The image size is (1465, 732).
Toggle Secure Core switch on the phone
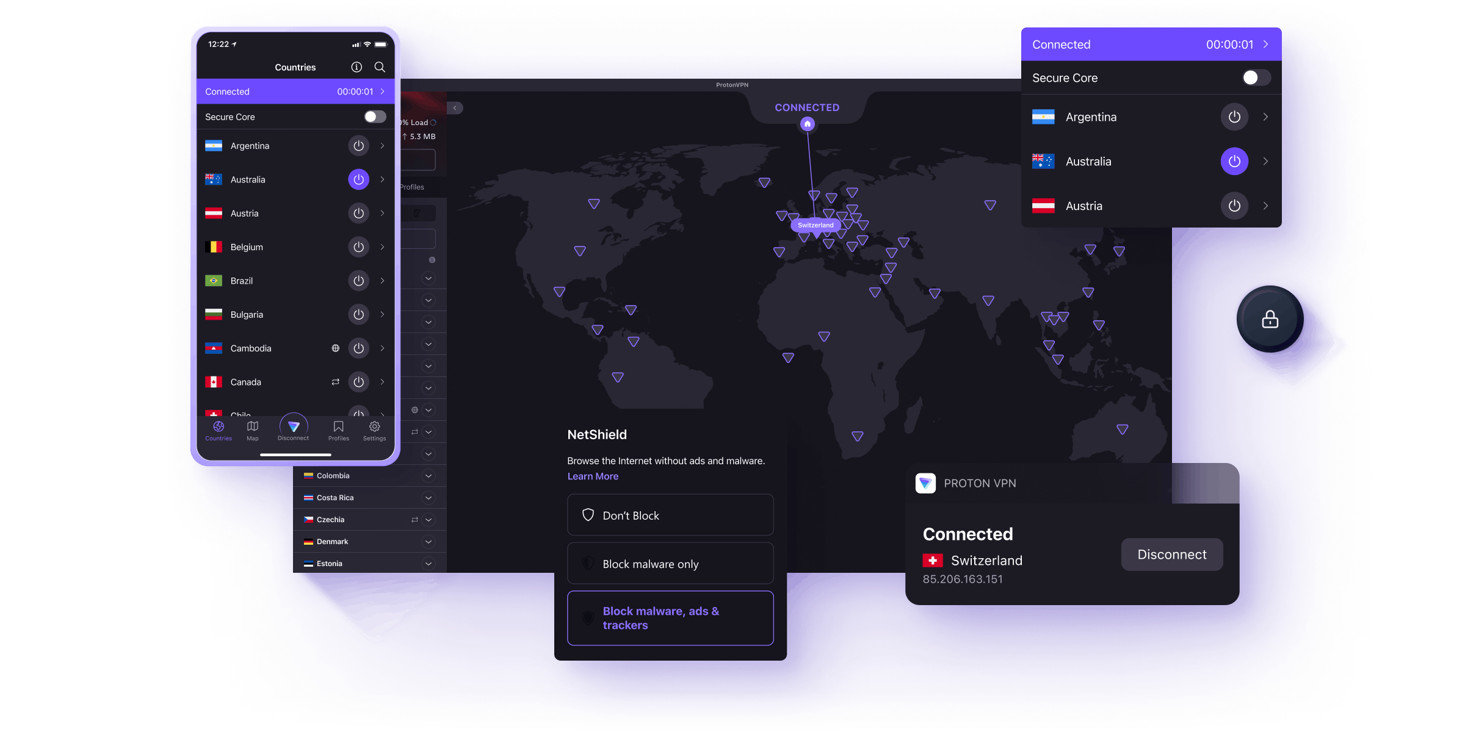pos(375,117)
